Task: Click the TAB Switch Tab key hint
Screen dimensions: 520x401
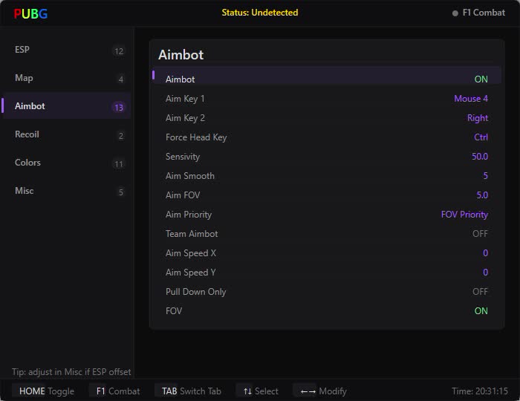Action: tap(191, 391)
